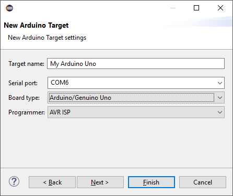Image resolution: width=233 pixels, height=196 pixels.
Task: Select the 'Target name:' label
Action: (x=27, y=64)
